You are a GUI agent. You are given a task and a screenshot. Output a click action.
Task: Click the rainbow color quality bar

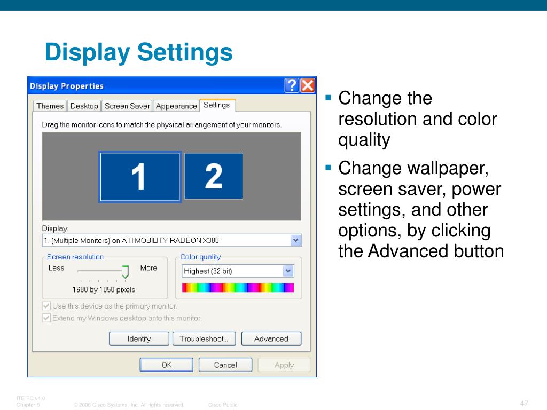[238, 288]
